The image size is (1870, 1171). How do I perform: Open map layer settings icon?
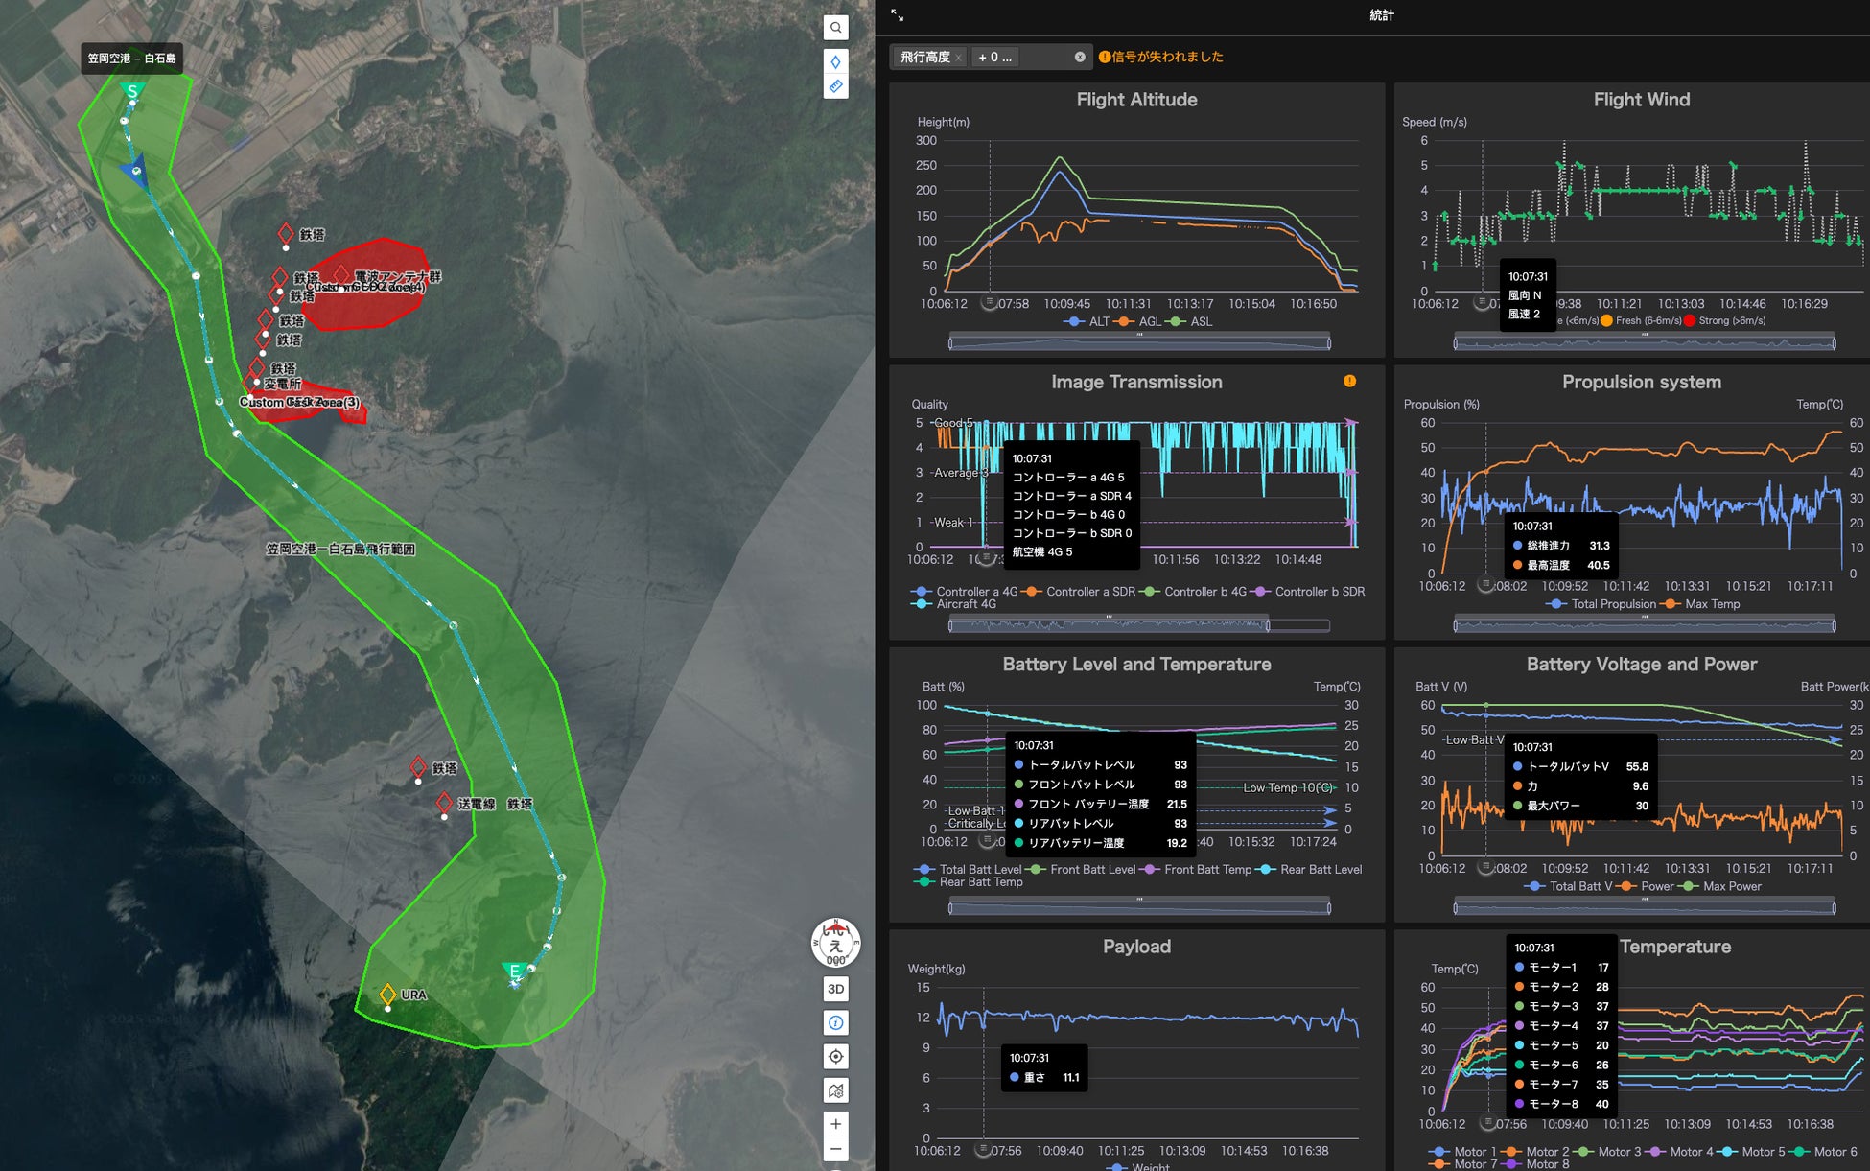pos(835,1090)
